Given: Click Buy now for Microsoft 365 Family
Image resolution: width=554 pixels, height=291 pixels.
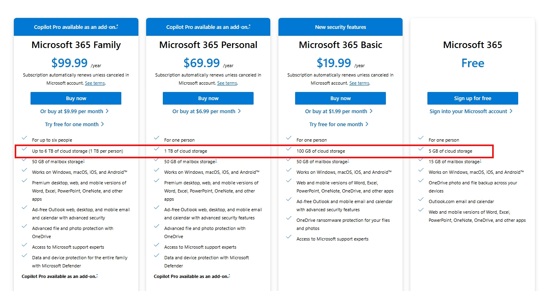Looking at the screenshot, I should pos(76,98).
